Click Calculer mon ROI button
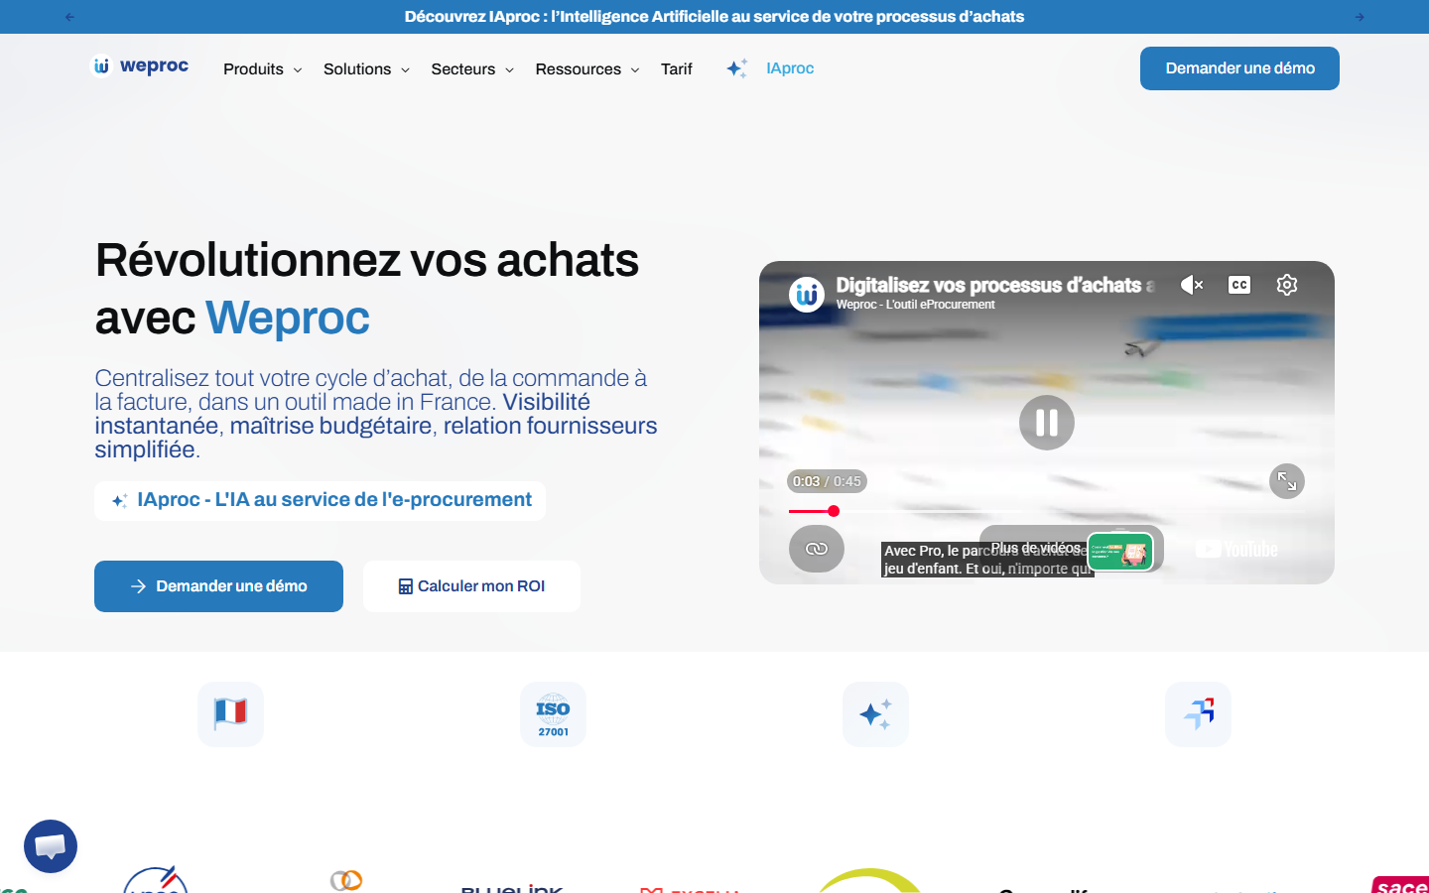1429x893 pixels. [x=471, y=586]
